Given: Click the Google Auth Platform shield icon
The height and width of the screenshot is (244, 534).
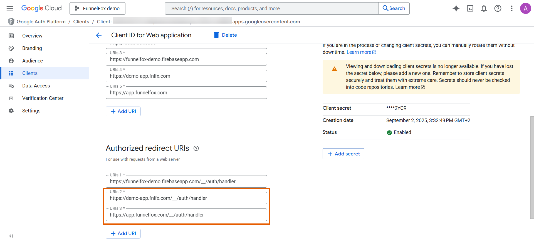Looking at the screenshot, I should tap(11, 22).
